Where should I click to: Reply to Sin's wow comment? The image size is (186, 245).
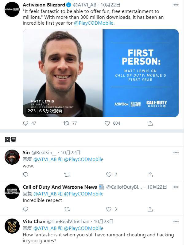[x=25, y=175]
